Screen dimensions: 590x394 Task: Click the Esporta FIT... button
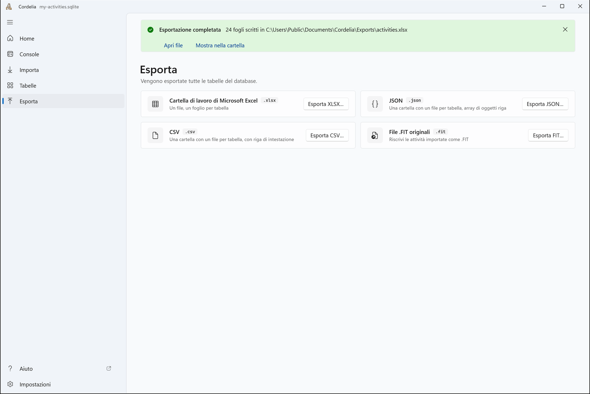(548, 135)
